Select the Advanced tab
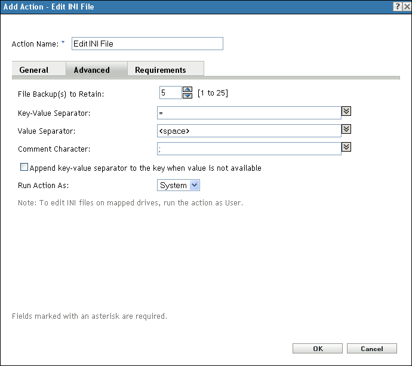 (x=97, y=69)
